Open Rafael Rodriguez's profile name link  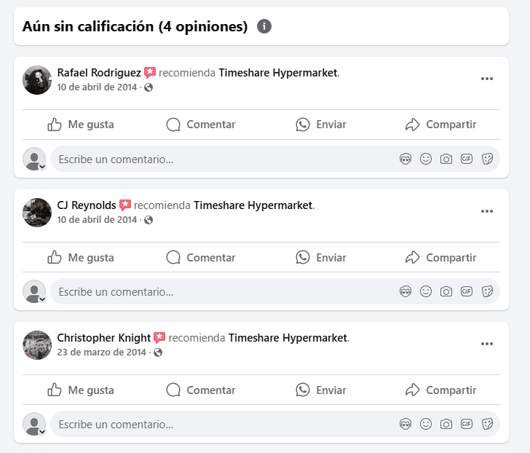pos(99,73)
